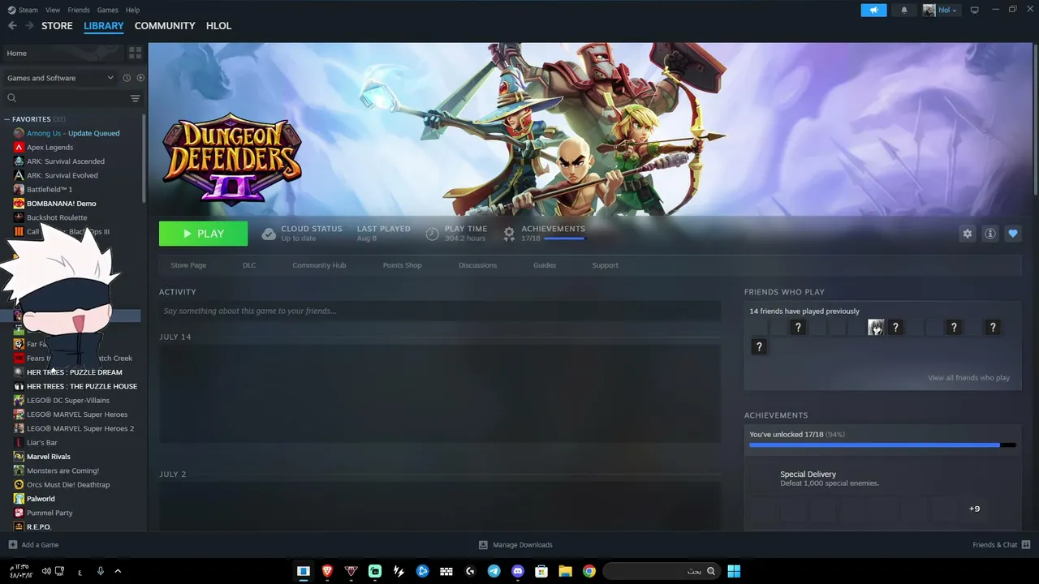Toggle the ready-to-play filter icon
Image resolution: width=1039 pixels, height=584 pixels.
click(x=140, y=78)
